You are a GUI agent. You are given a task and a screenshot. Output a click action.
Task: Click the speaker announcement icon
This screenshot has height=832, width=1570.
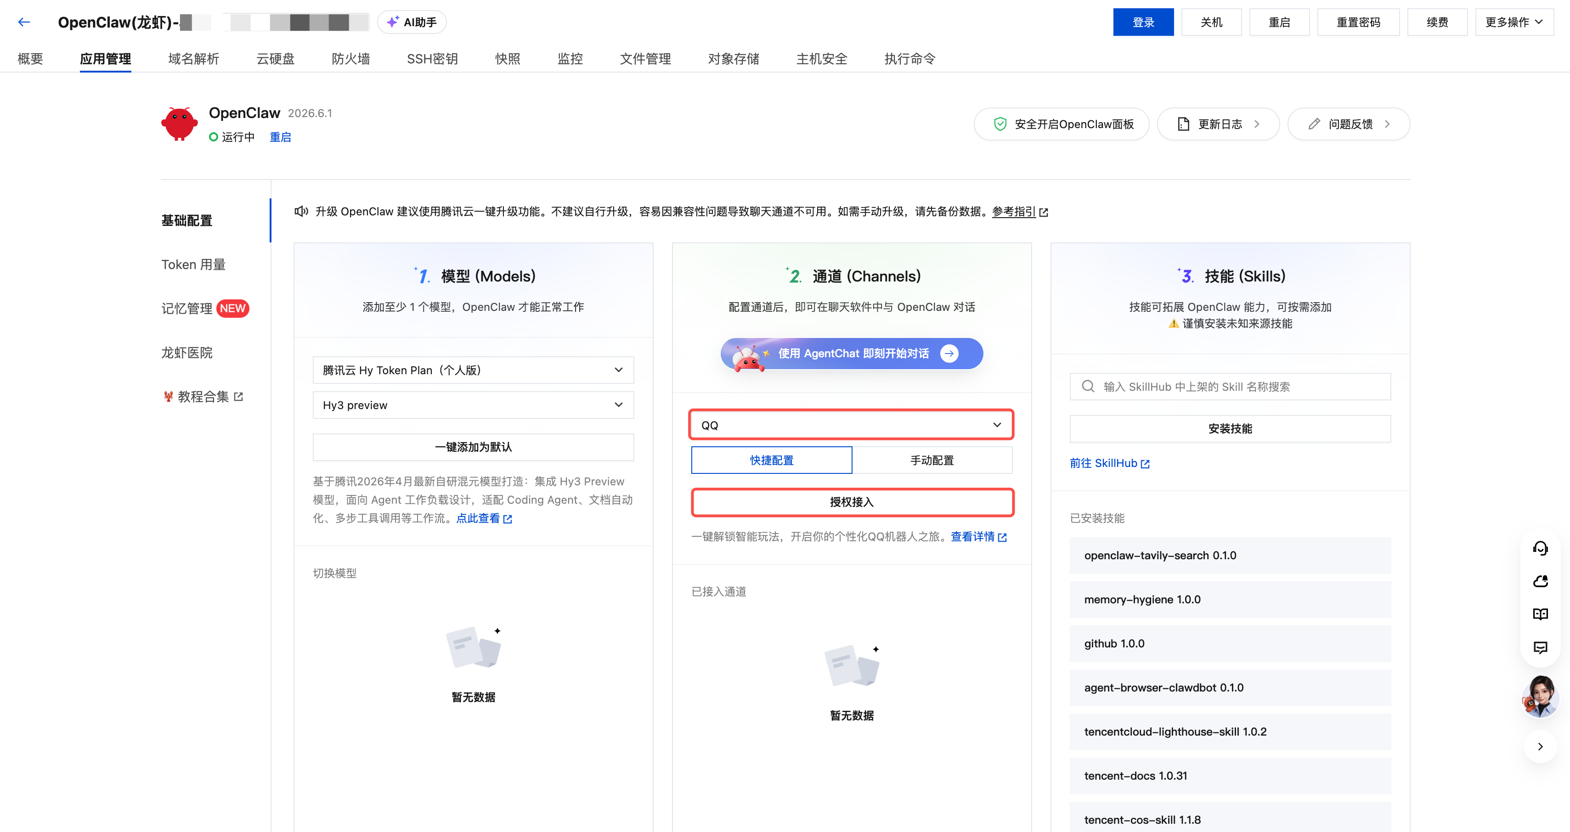pyautogui.click(x=301, y=211)
